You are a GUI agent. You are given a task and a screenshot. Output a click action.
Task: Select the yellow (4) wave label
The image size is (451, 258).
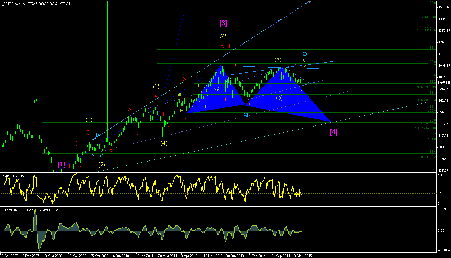tap(163, 143)
